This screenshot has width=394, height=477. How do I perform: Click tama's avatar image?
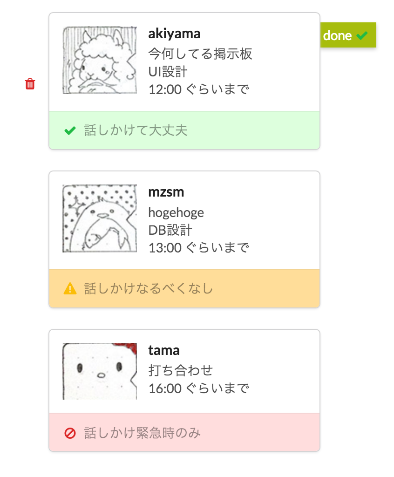pyautogui.click(x=100, y=371)
